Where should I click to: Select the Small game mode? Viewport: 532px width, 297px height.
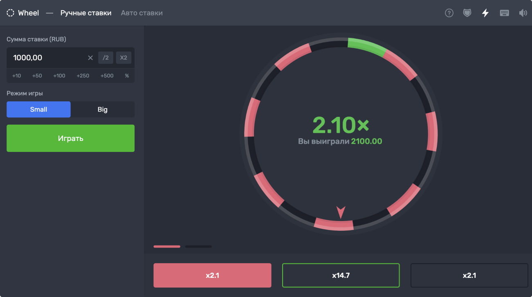tap(38, 109)
